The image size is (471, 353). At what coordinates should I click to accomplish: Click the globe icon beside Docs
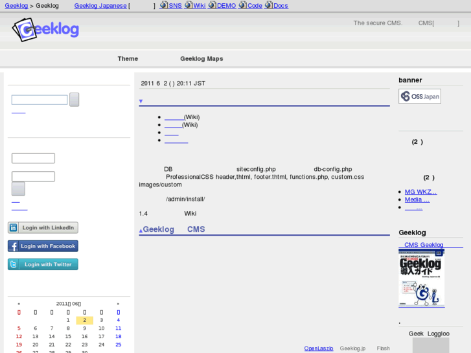point(269,5)
